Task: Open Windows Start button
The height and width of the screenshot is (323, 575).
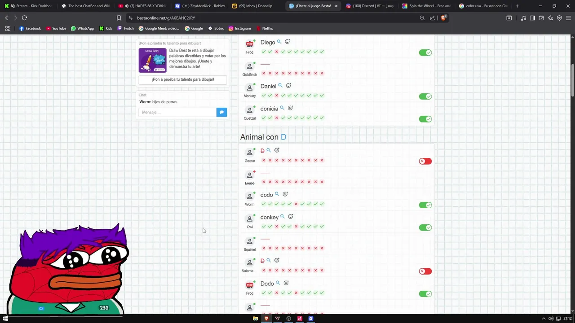Action: click(x=5, y=319)
